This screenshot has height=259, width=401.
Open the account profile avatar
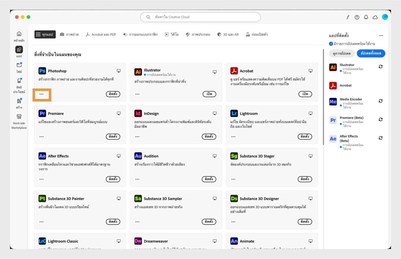[x=385, y=17]
